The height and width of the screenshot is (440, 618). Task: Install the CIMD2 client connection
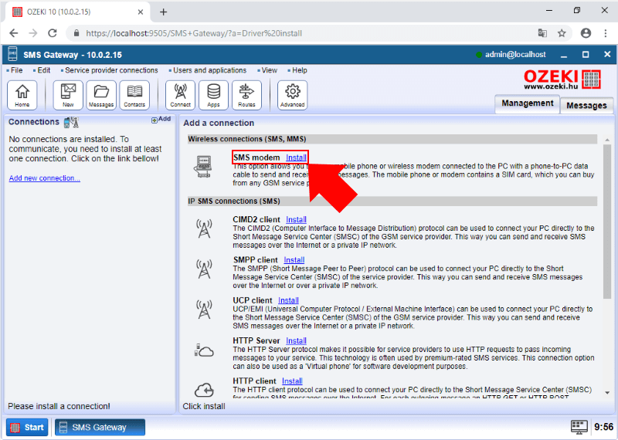[x=296, y=219]
